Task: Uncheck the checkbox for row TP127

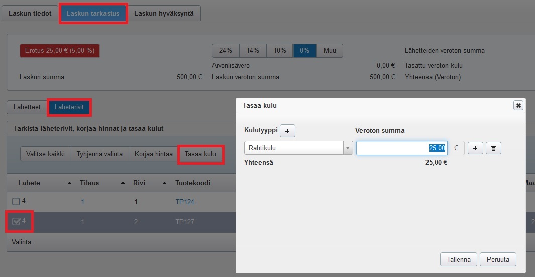Action: [16, 222]
